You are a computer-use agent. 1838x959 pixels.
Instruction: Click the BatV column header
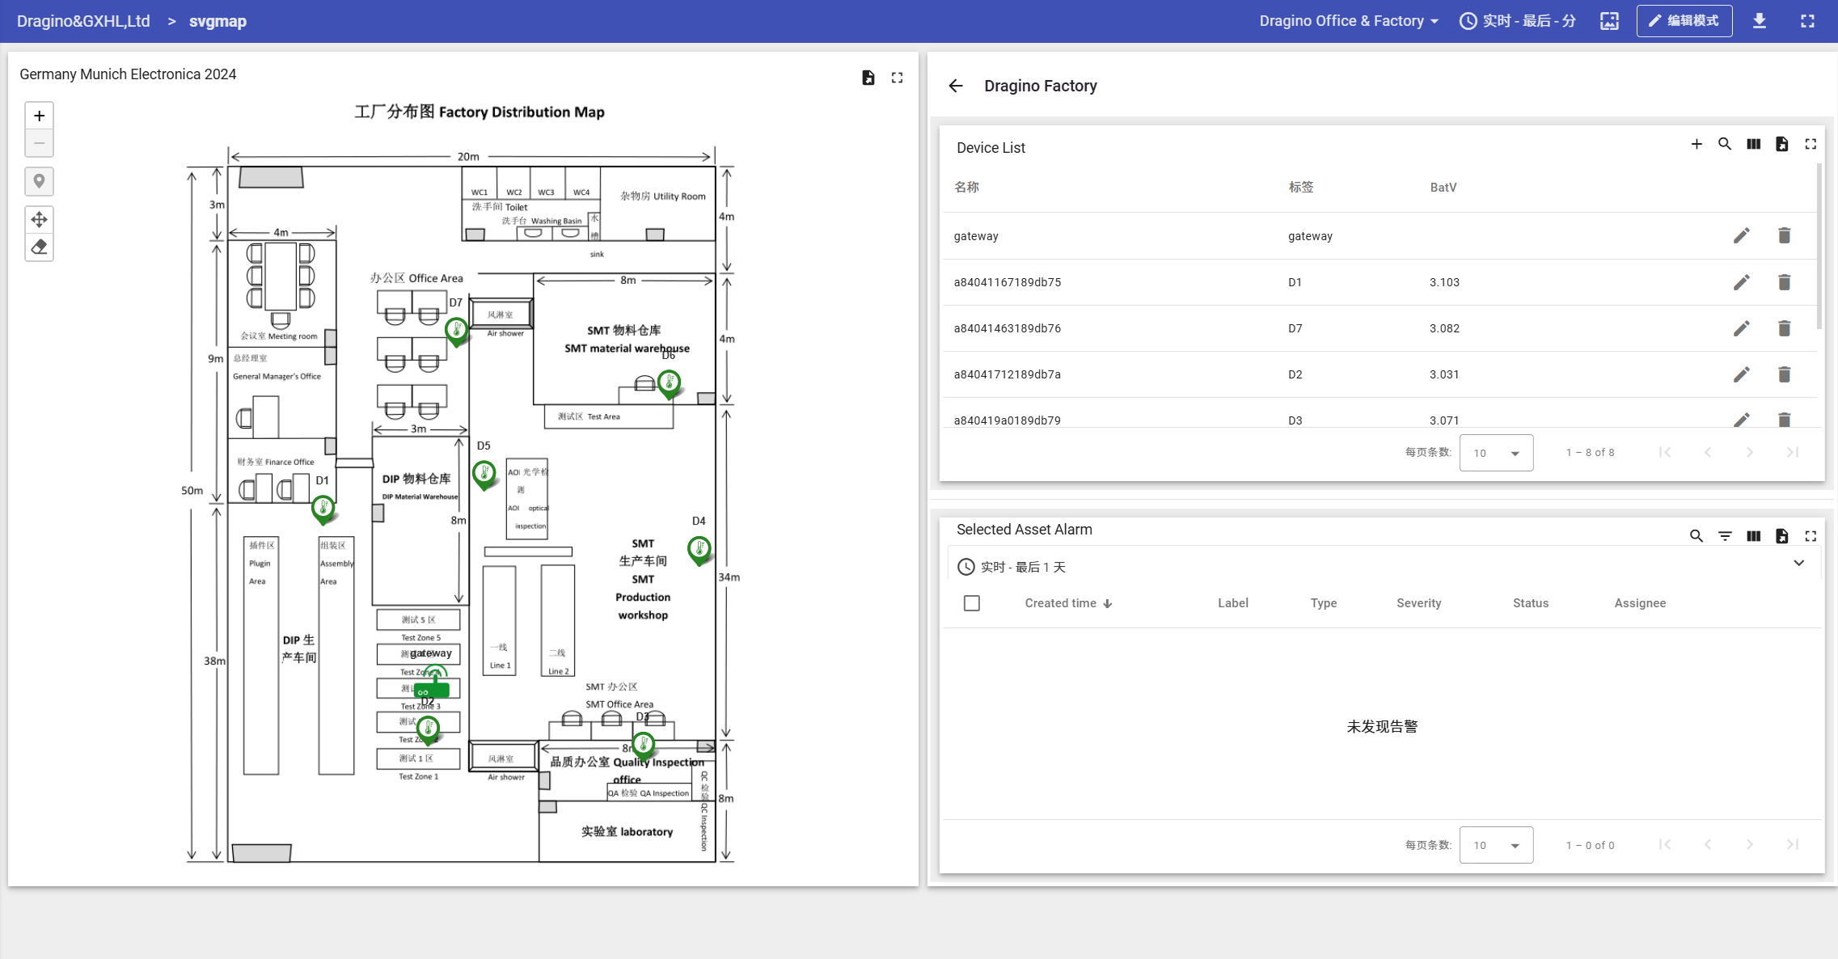pos(1443,188)
